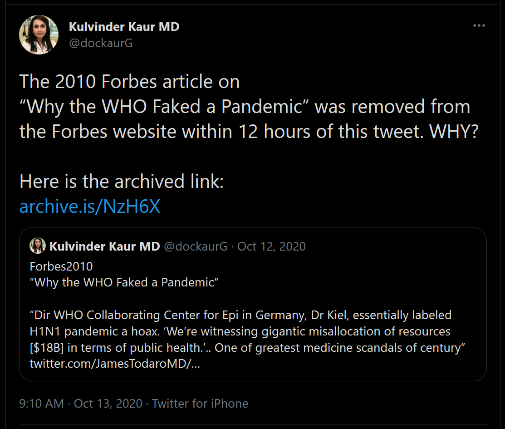View Kulvinder Kaur's large profile picture
Viewport: 505px width, 429px height.
39,35
